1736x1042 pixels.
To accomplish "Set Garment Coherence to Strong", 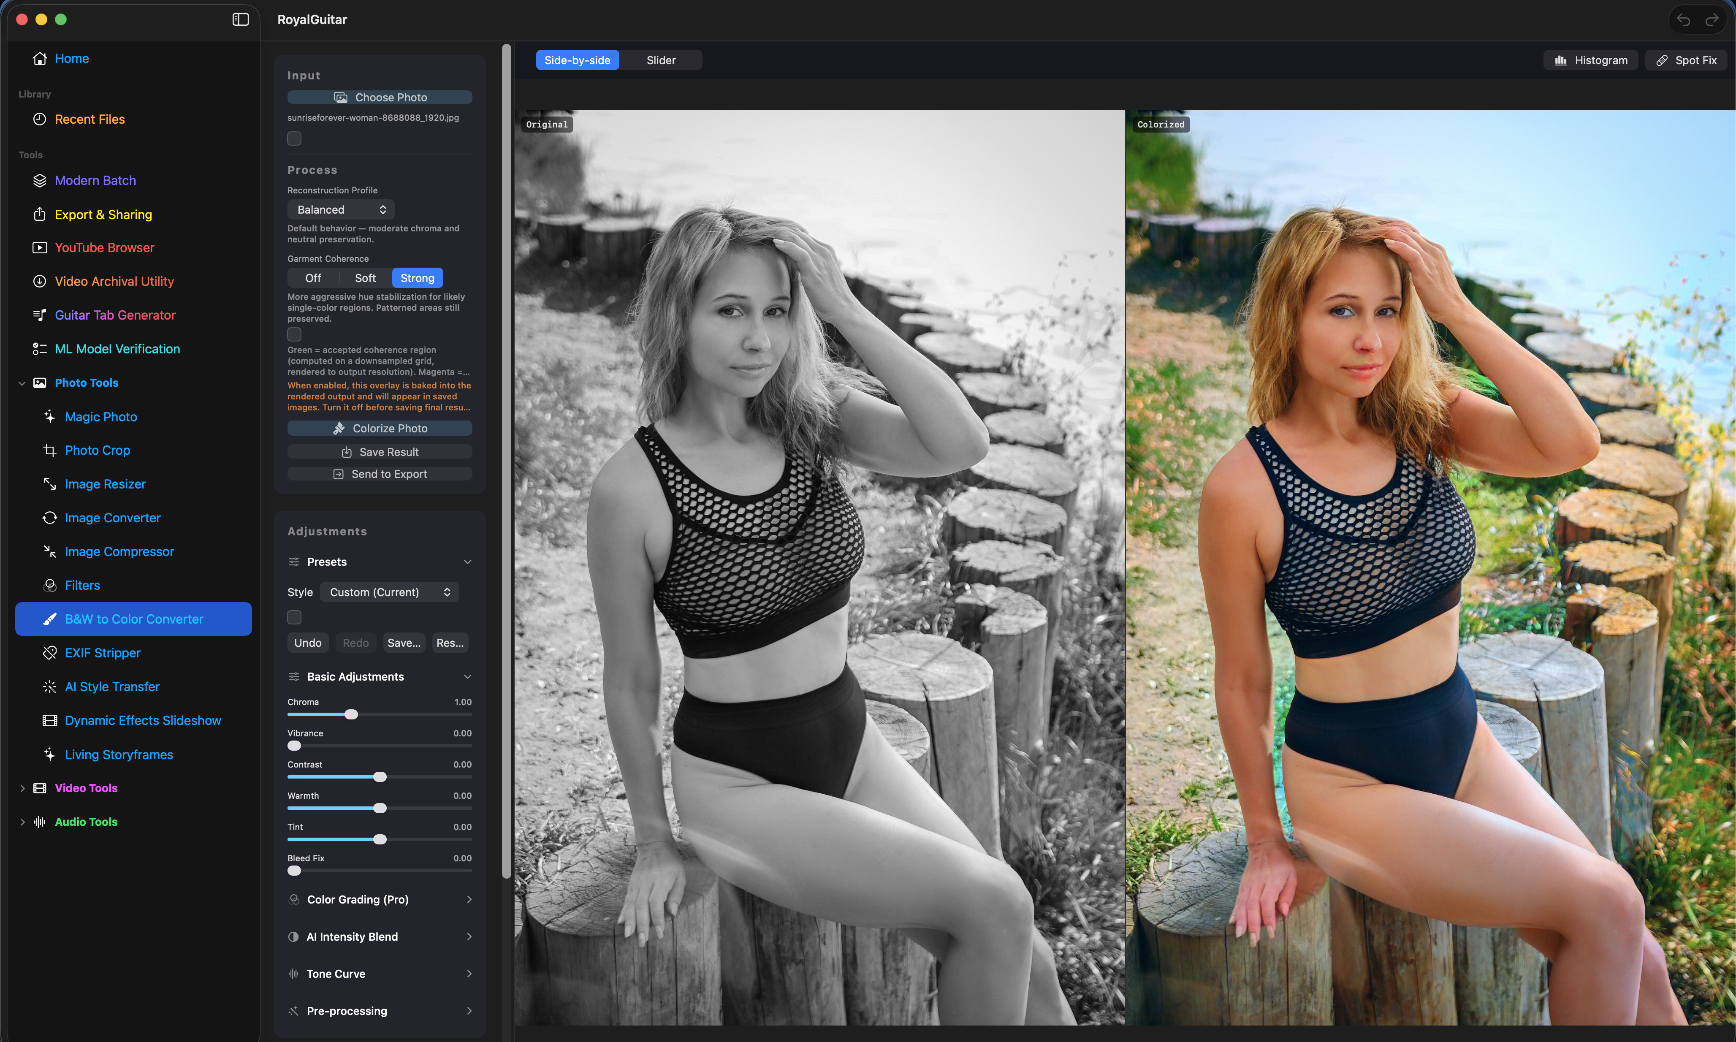I will point(418,278).
